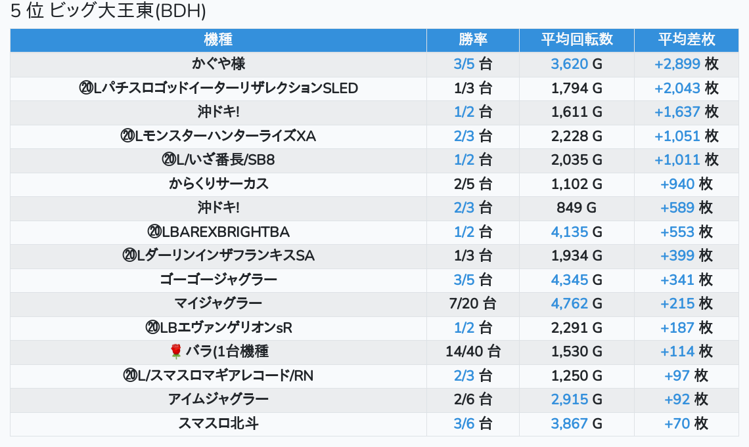Sort by the 機種 column header
Screen dimensions: 749x447
(x=218, y=40)
